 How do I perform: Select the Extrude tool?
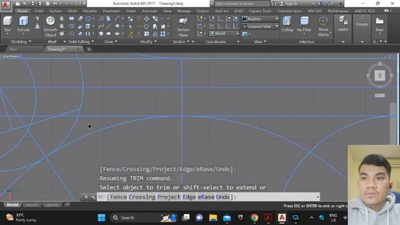(23, 24)
